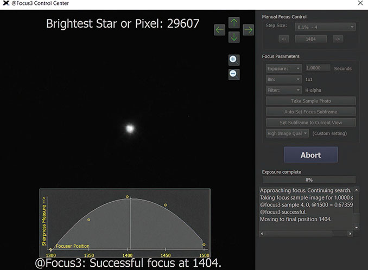The image size is (368, 270).
Task: Open the High Image Qual dropdown
Action: click(287, 133)
